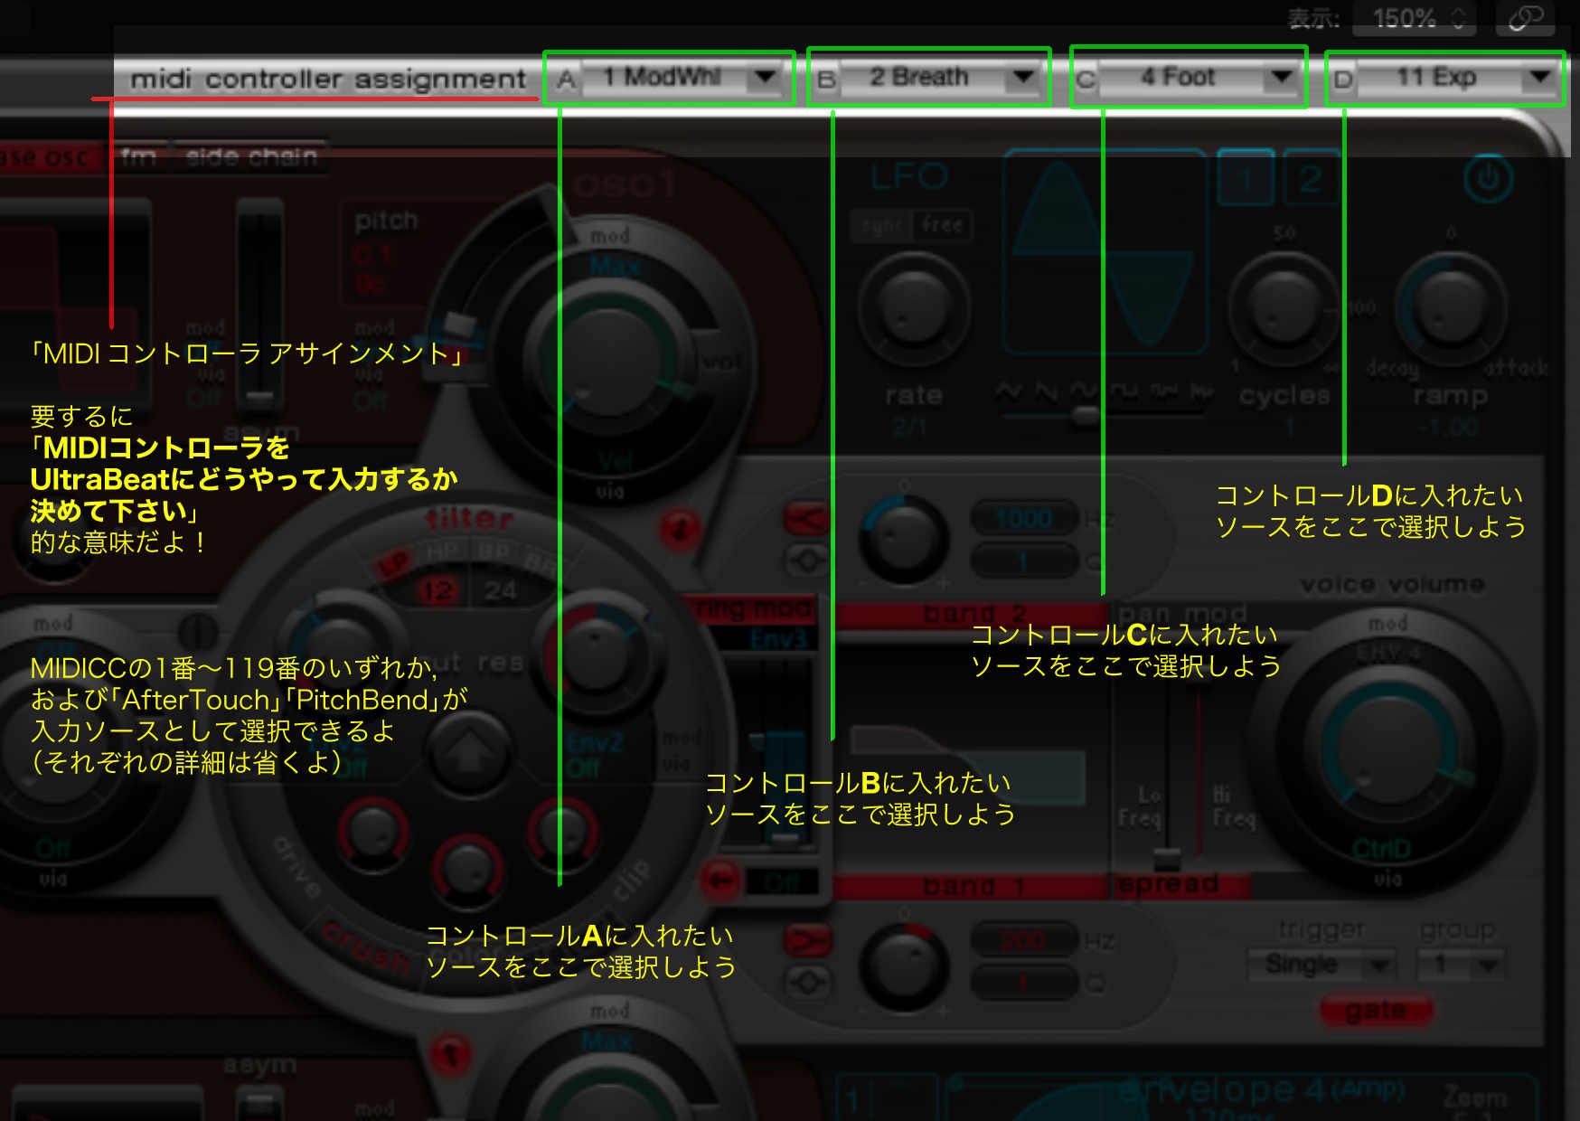Select band 1 shelving EQ icon
The image size is (1580, 1121).
tap(806, 940)
